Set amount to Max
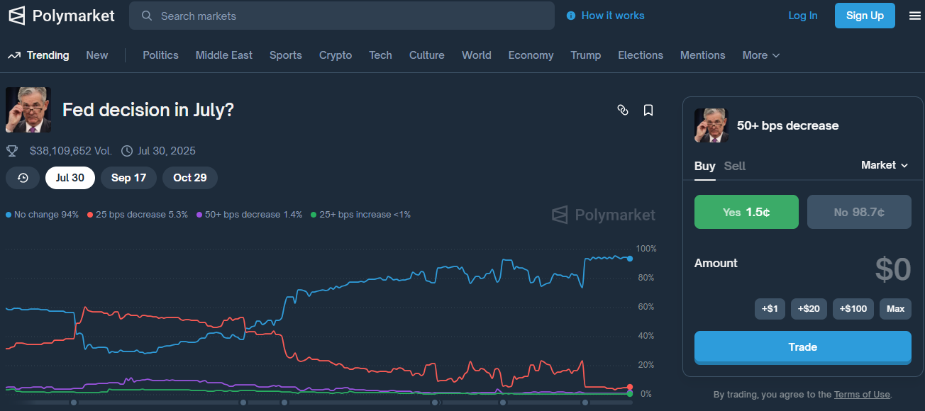This screenshot has width=925, height=411. [895, 309]
